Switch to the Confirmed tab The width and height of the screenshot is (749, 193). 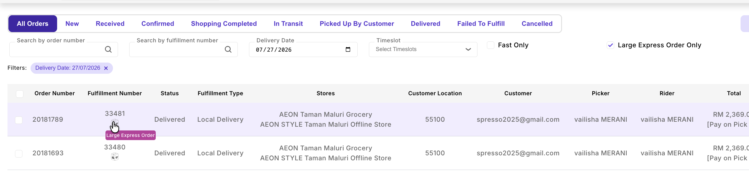(158, 24)
